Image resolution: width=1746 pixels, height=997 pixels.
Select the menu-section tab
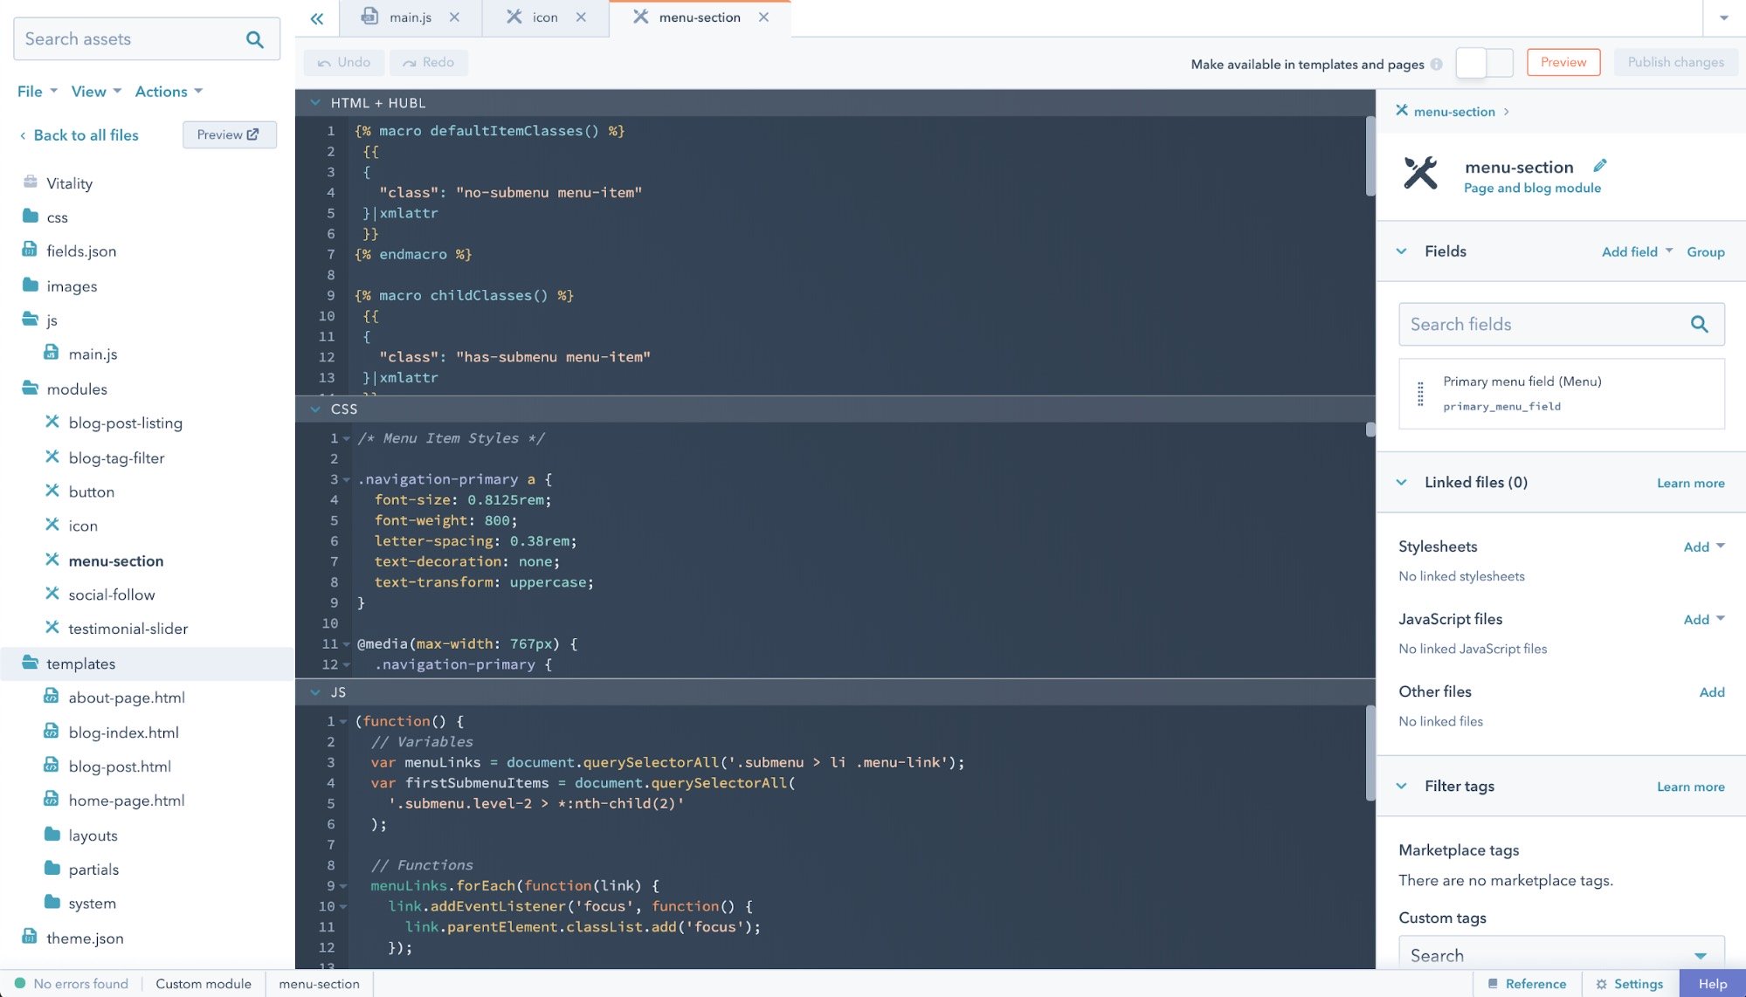coord(699,17)
